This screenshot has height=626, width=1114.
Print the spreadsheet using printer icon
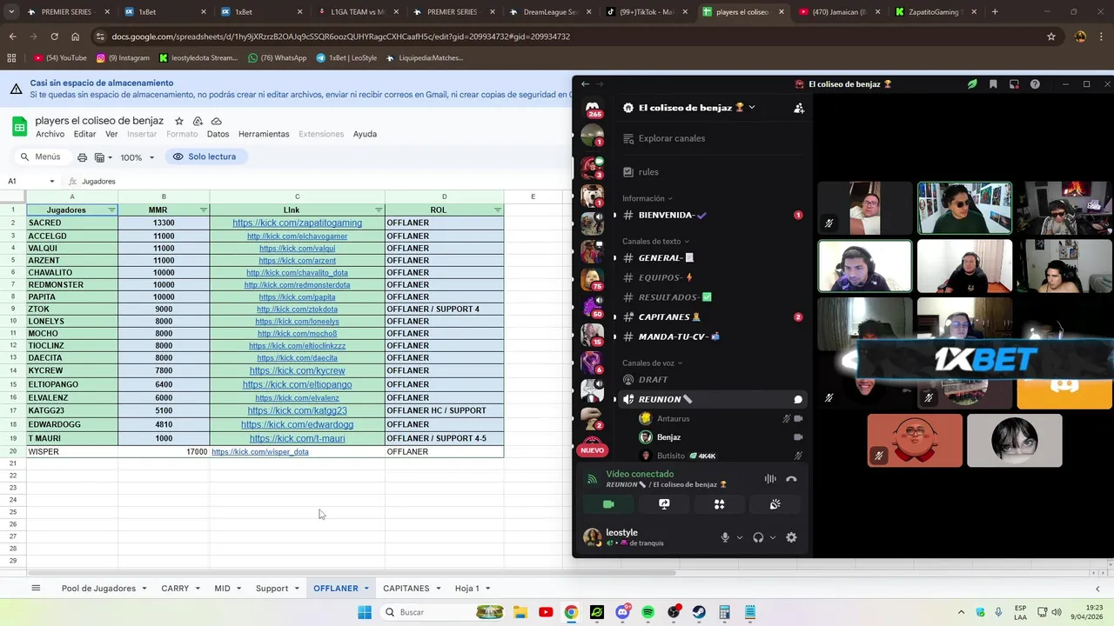pyautogui.click(x=82, y=157)
